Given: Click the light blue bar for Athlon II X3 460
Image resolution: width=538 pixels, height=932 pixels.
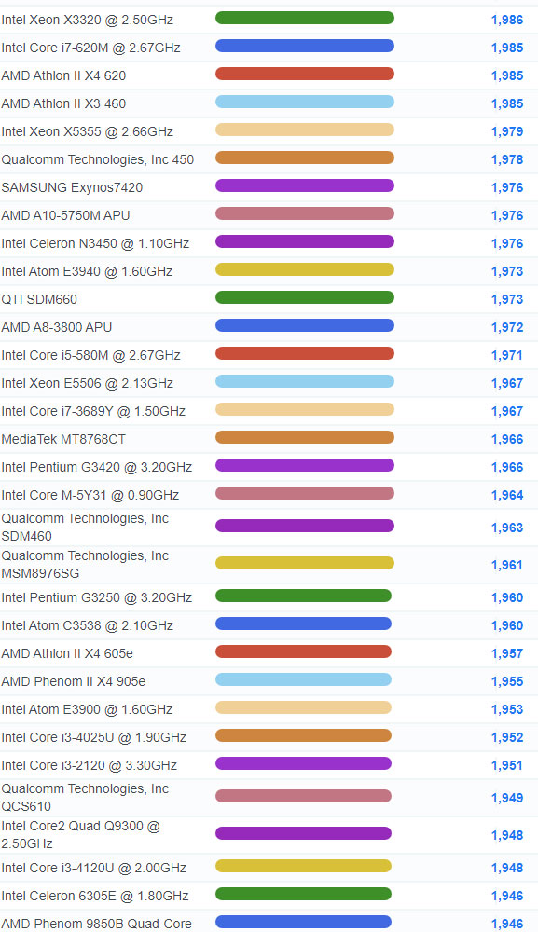Looking at the screenshot, I should [304, 102].
